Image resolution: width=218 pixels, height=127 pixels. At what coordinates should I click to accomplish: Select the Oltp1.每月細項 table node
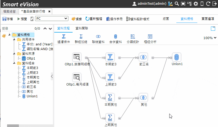[77, 77]
